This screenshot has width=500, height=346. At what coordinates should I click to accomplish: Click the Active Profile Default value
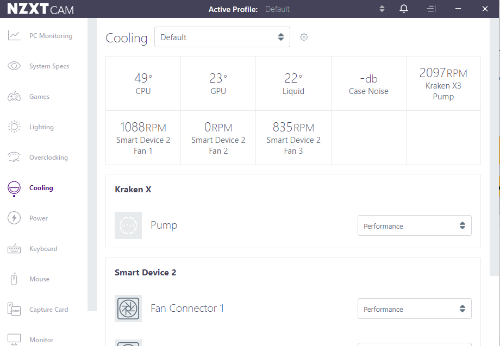click(x=277, y=9)
